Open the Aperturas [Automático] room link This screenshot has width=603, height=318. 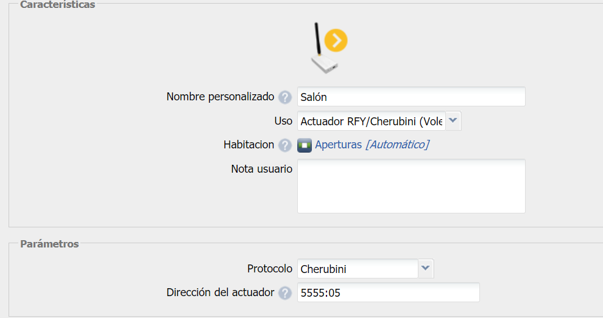[x=372, y=145]
